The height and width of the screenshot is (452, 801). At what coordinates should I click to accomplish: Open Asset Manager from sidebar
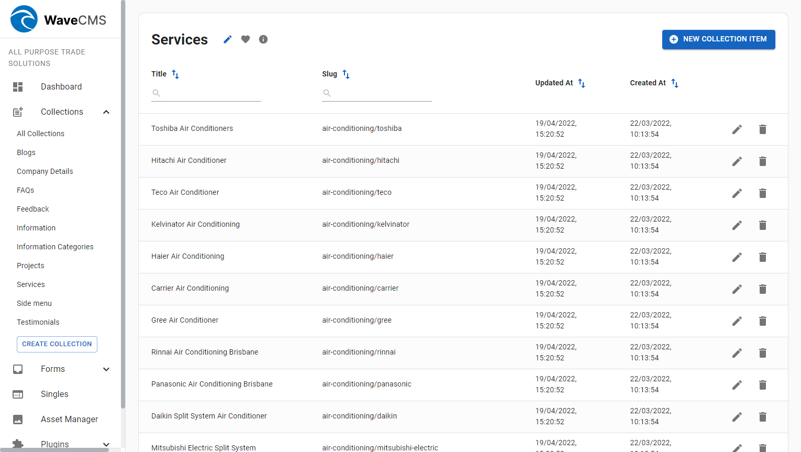tap(70, 420)
